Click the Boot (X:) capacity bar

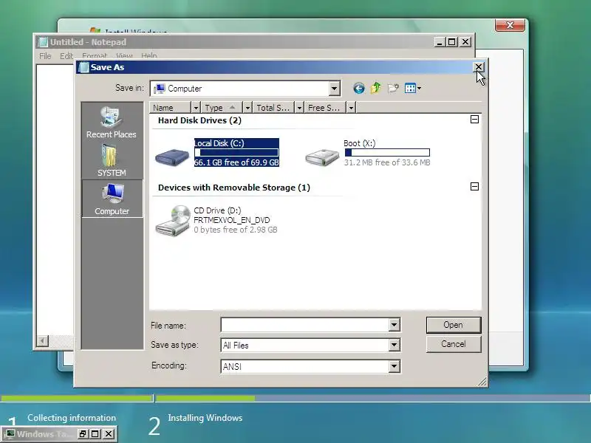coord(387,152)
